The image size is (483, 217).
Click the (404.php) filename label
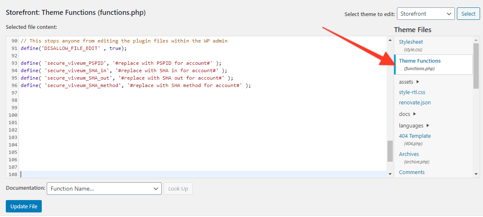413,144
